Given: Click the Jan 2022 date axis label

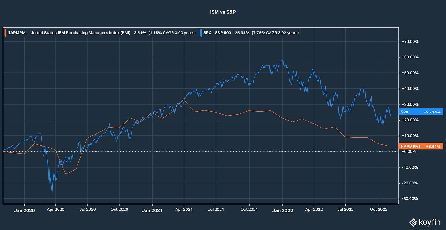Looking at the screenshot, I should pyautogui.click(x=282, y=211).
